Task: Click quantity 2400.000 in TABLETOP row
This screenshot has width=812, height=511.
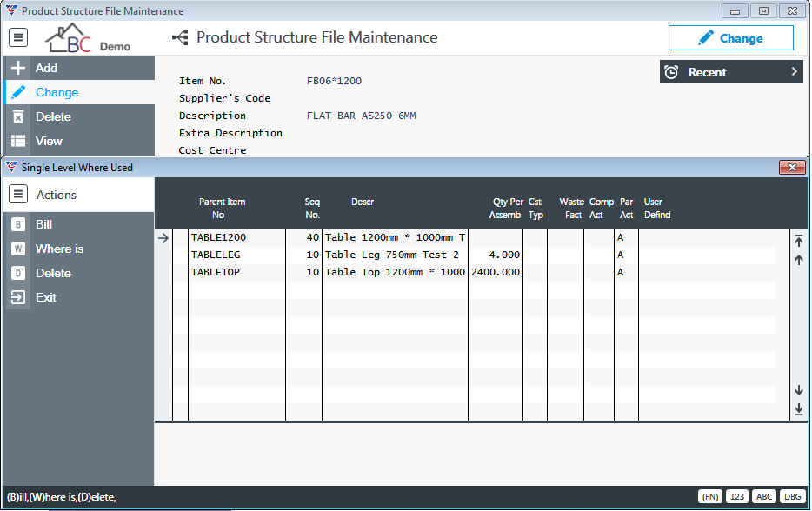Action: click(x=495, y=272)
